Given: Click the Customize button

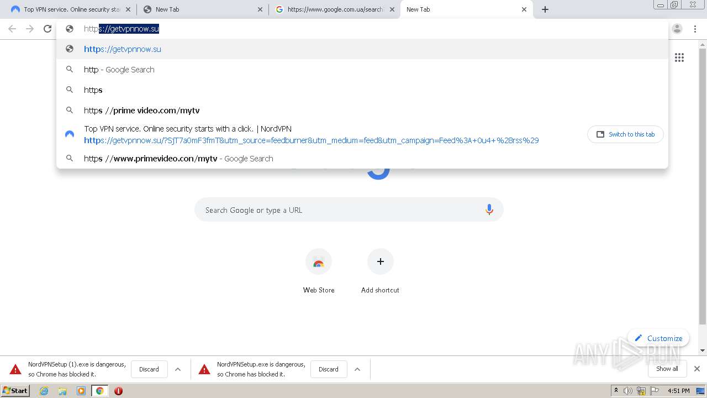Looking at the screenshot, I should pyautogui.click(x=658, y=338).
